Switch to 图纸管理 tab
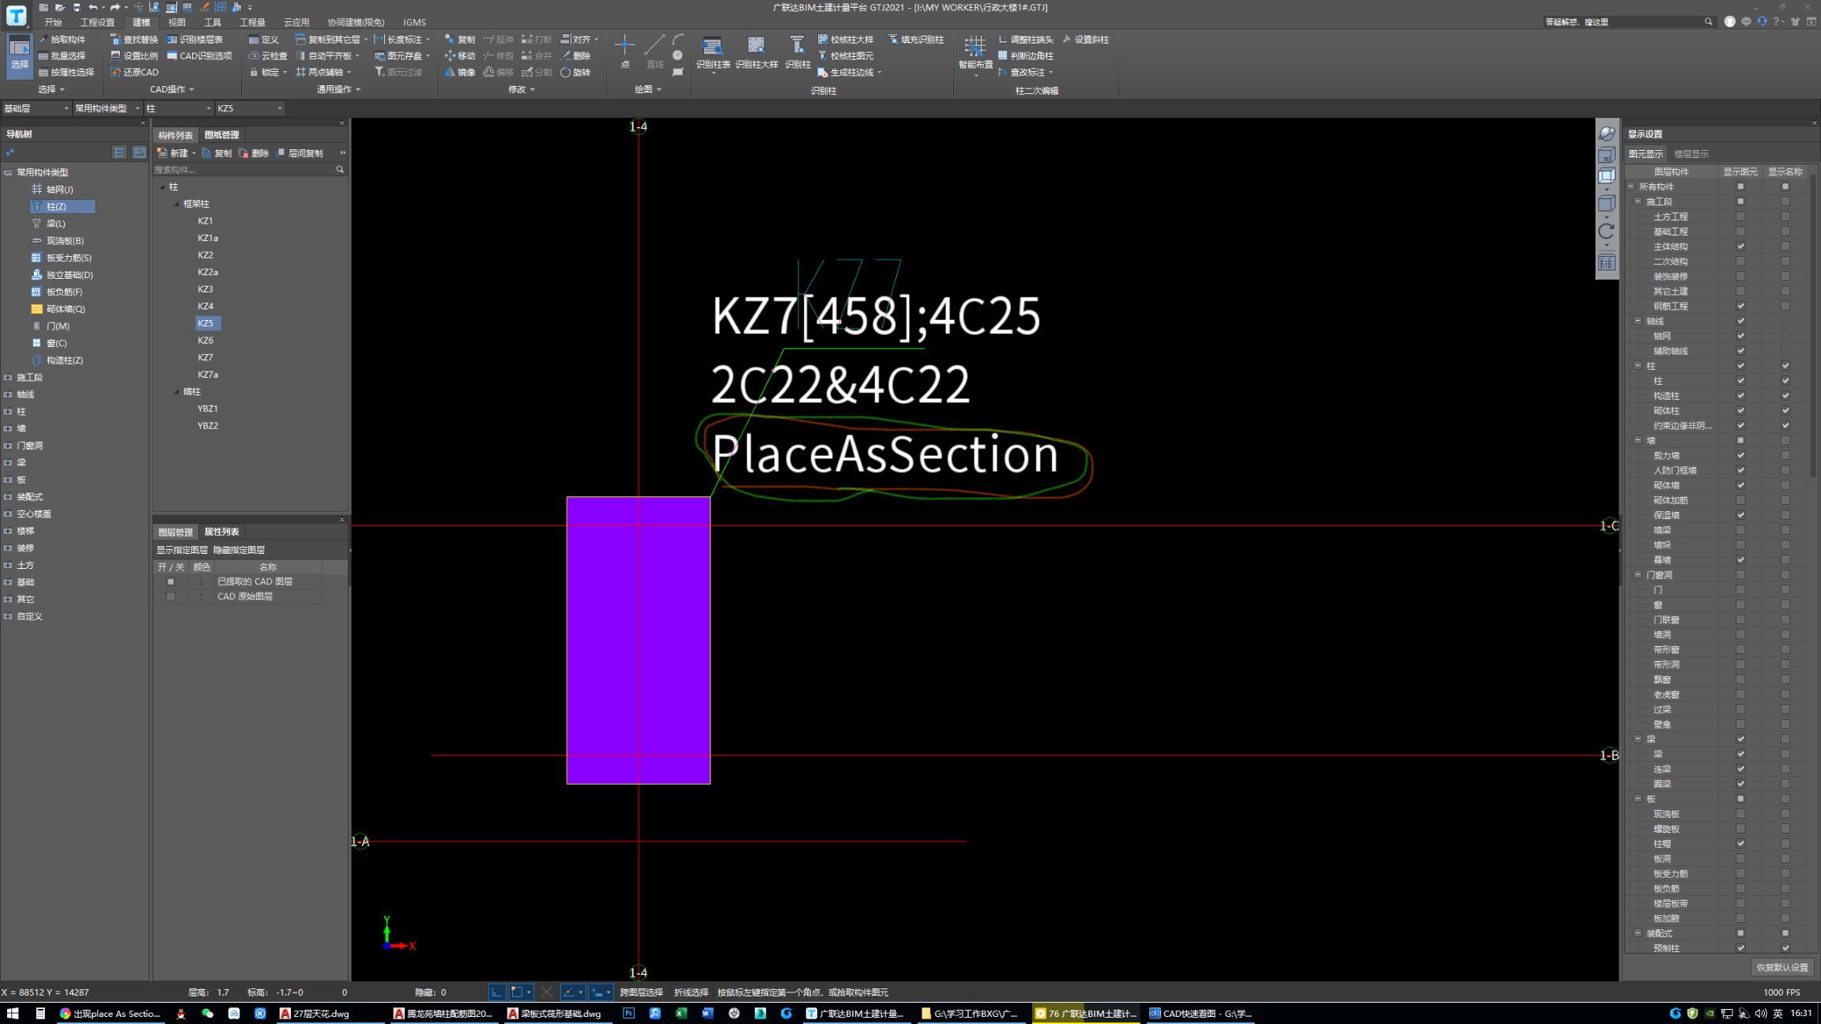The image size is (1821, 1024). click(x=221, y=135)
